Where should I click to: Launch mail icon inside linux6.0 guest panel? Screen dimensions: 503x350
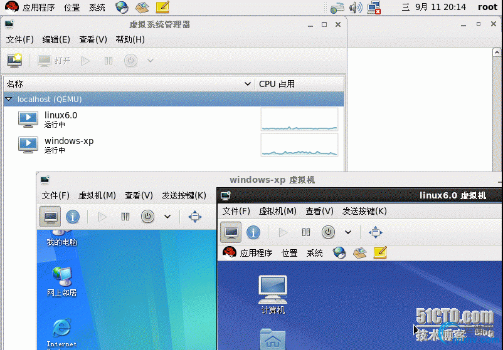click(359, 253)
